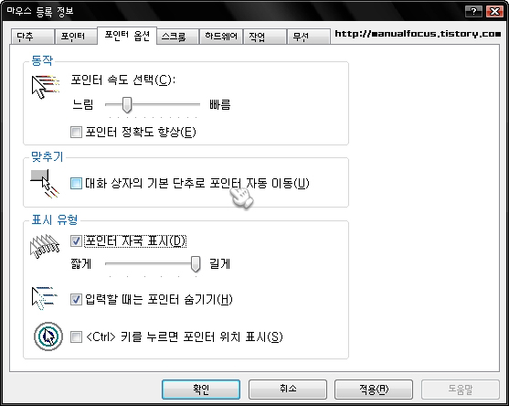The width and height of the screenshot is (509, 406).
Task: Switch to the 무선 tab
Action: (309, 37)
